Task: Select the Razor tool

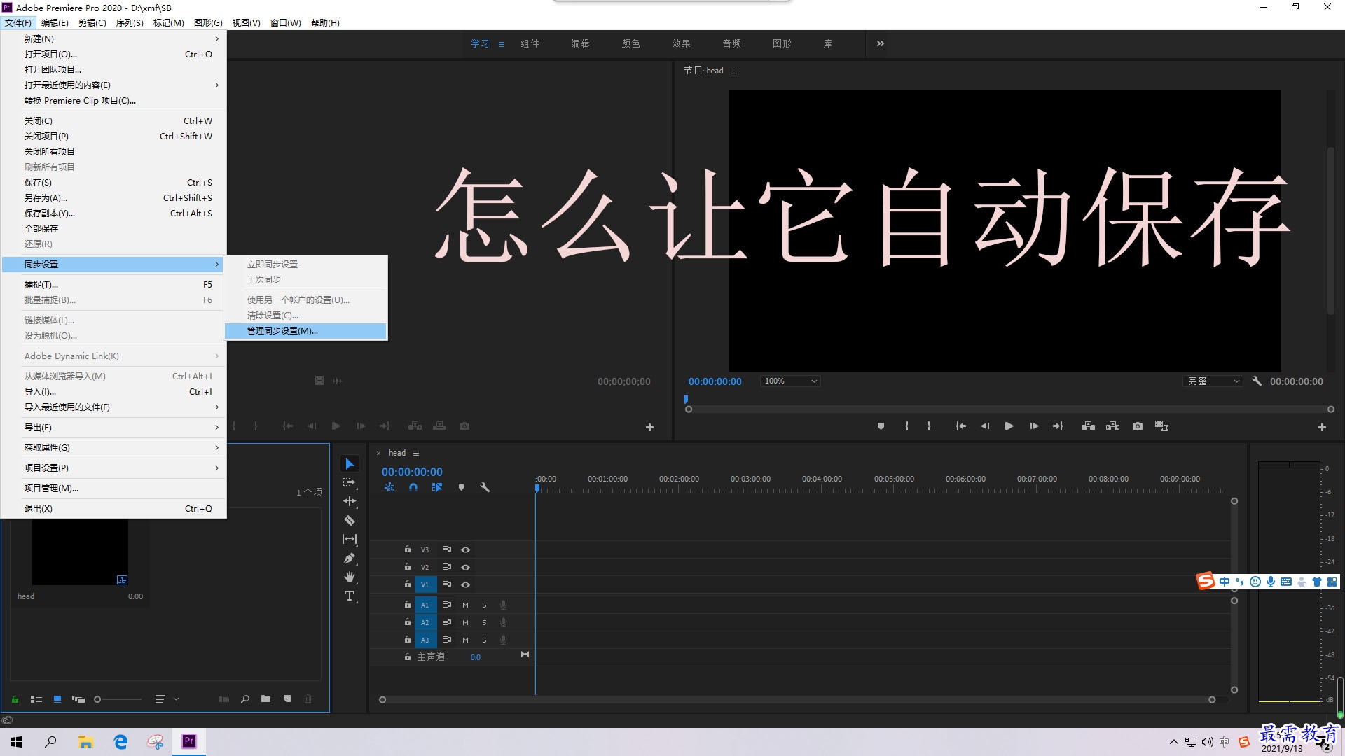Action: pyautogui.click(x=350, y=520)
